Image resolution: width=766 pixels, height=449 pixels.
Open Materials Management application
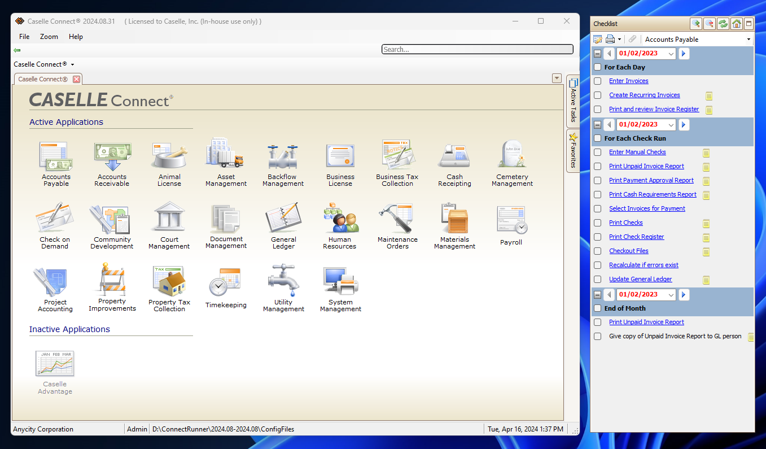(x=454, y=226)
